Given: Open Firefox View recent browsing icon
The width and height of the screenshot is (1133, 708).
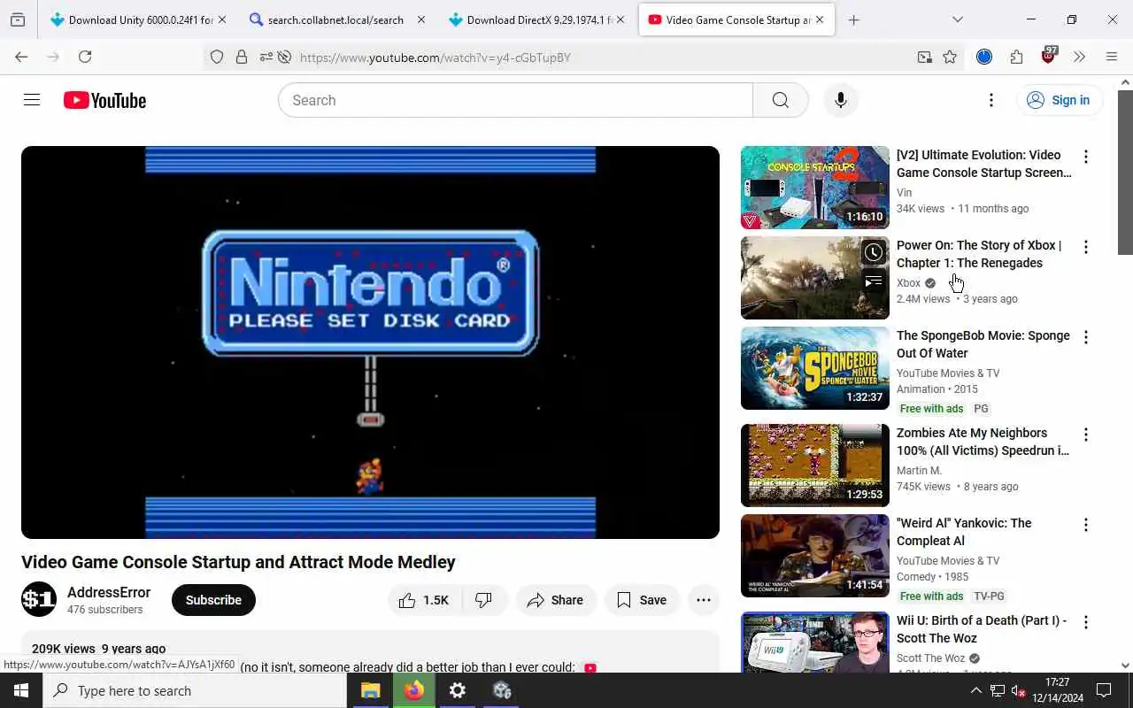Looking at the screenshot, I should [18, 19].
